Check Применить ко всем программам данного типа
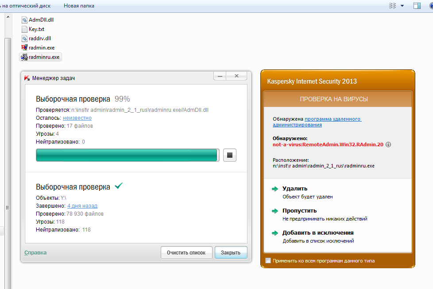The height and width of the screenshot is (289, 433). [x=268, y=261]
